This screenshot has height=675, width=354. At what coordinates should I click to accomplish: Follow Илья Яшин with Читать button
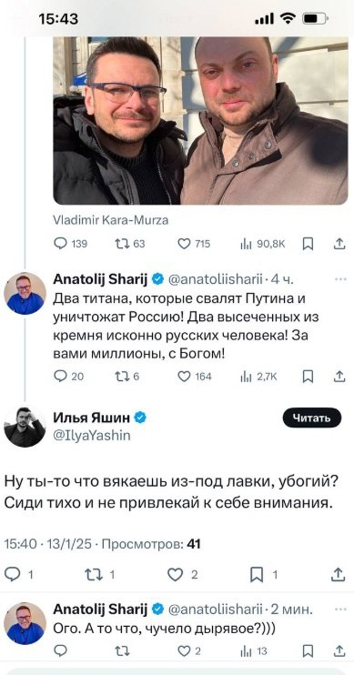[x=312, y=418]
